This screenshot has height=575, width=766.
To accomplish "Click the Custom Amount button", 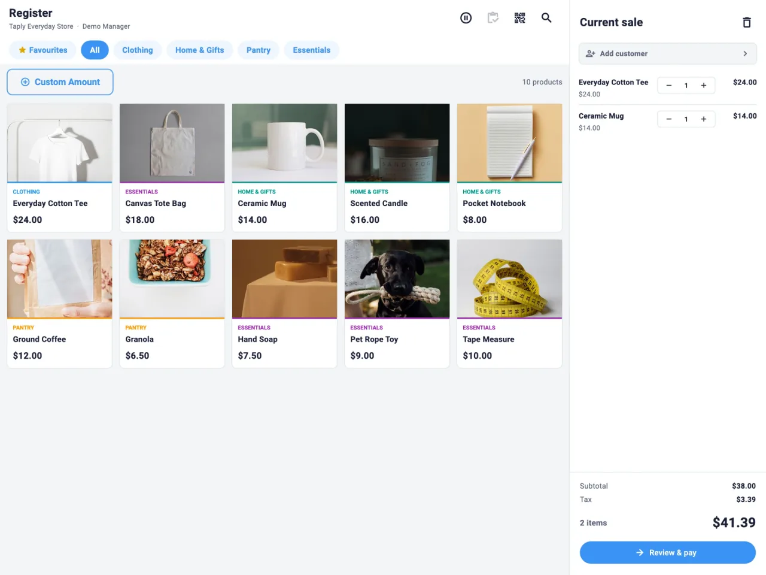I will (x=60, y=82).
